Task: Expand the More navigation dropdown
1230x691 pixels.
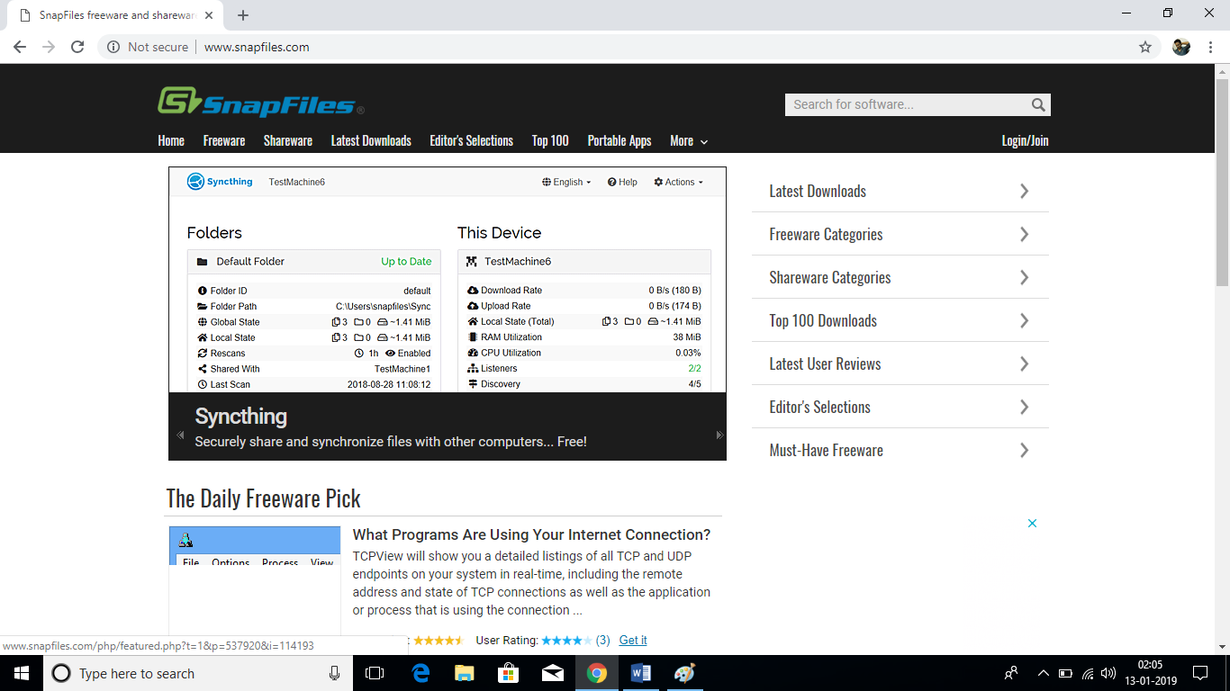Action: (689, 141)
